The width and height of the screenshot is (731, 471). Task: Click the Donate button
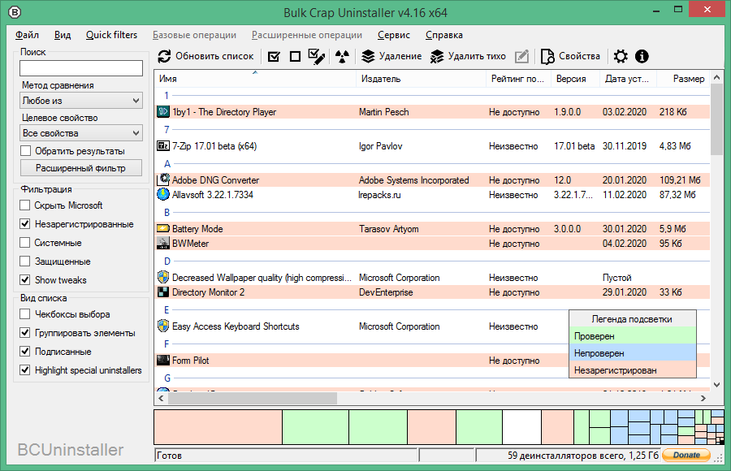(x=686, y=455)
